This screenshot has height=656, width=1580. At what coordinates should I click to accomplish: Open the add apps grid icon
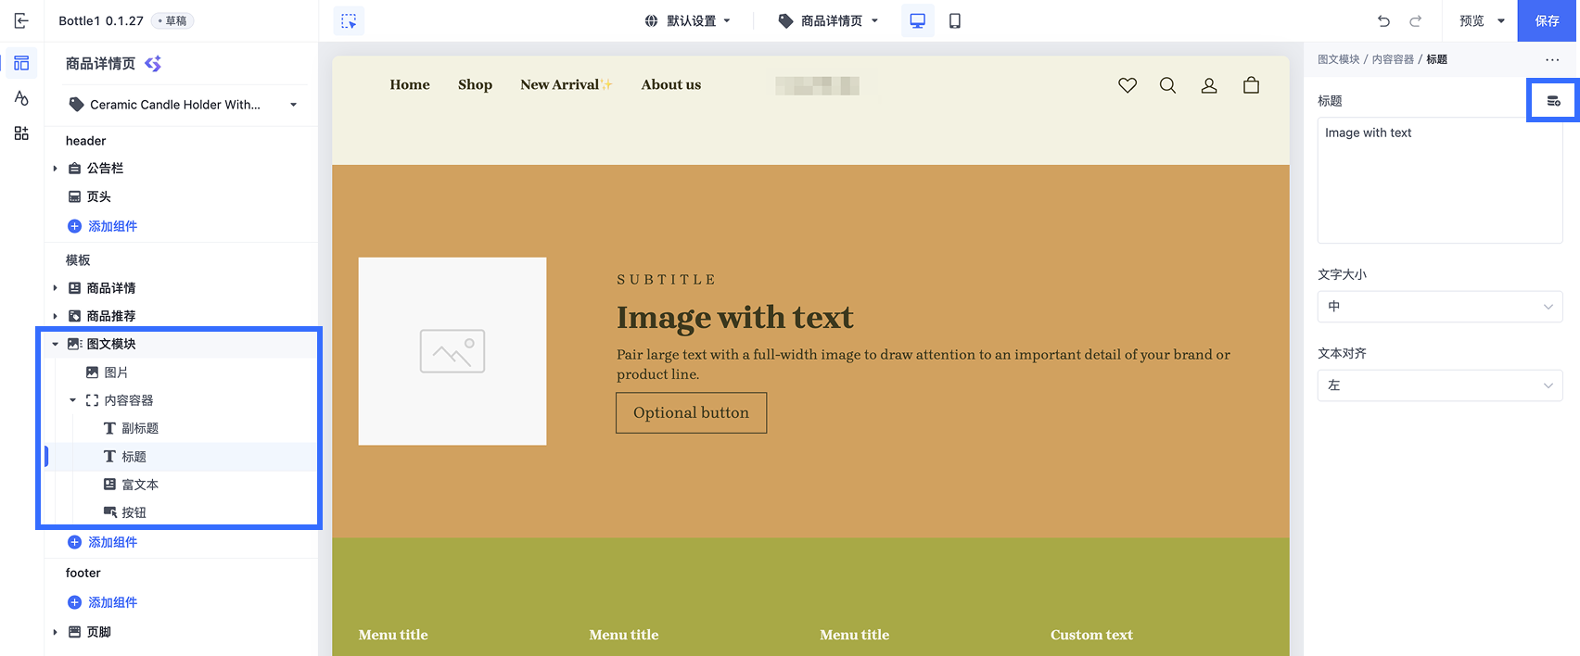click(21, 133)
